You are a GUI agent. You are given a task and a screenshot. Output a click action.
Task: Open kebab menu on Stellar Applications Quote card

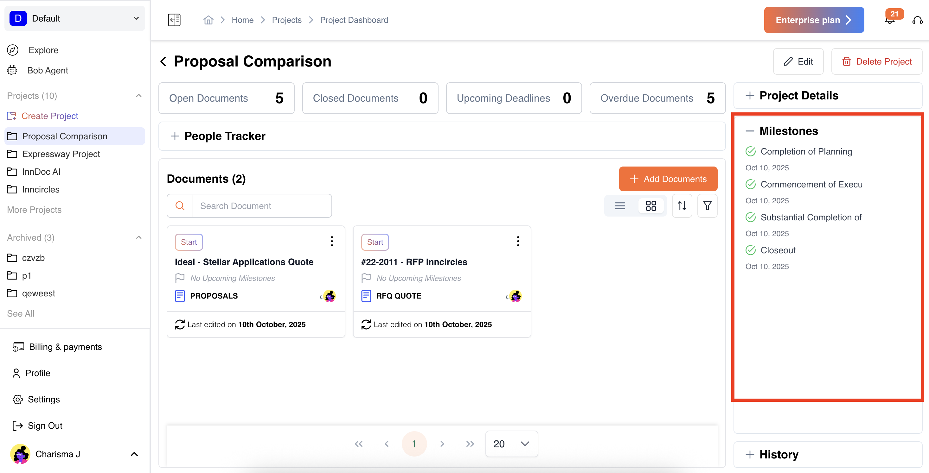(332, 241)
